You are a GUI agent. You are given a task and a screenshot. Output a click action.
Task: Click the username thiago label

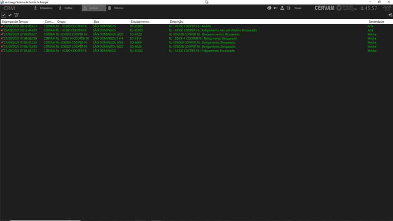(298, 8)
